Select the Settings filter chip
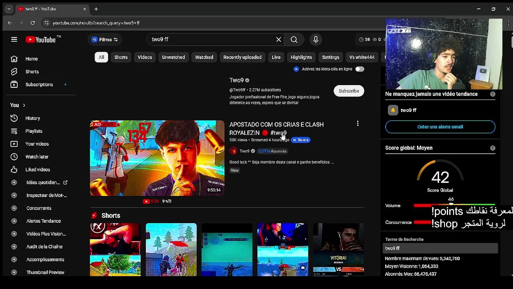The image size is (513, 289). pyautogui.click(x=331, y=57)
